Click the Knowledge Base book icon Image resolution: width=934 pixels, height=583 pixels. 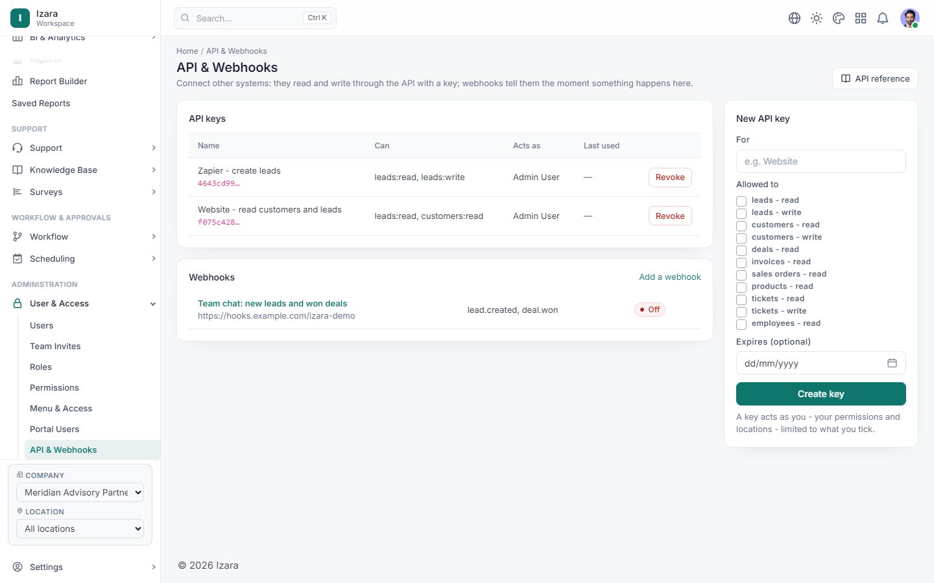coord(18,170)
